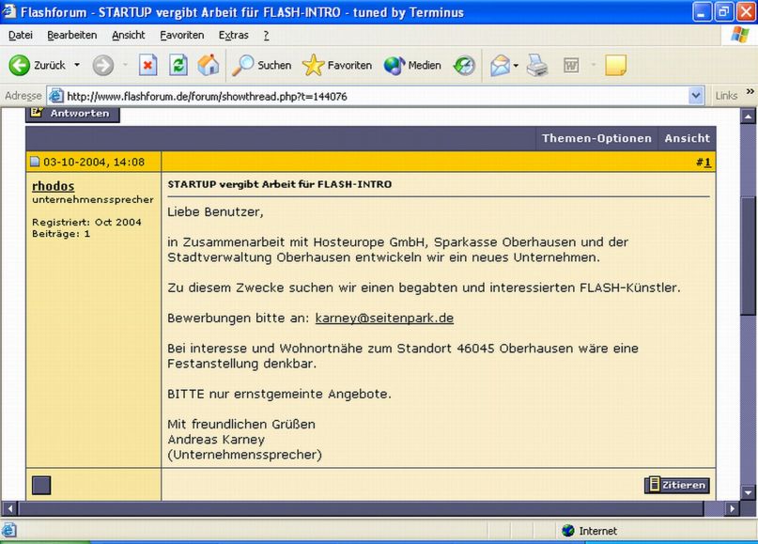Open the Favoriten star panel
The image size is (758, 544).
point(337,65)
